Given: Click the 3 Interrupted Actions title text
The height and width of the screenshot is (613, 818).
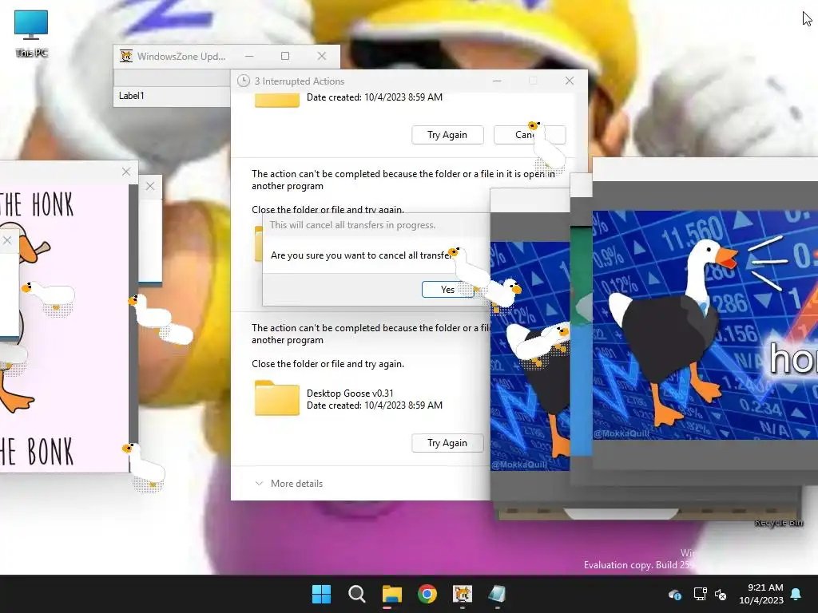Looking at the screenshot, I should pos(299,81).
